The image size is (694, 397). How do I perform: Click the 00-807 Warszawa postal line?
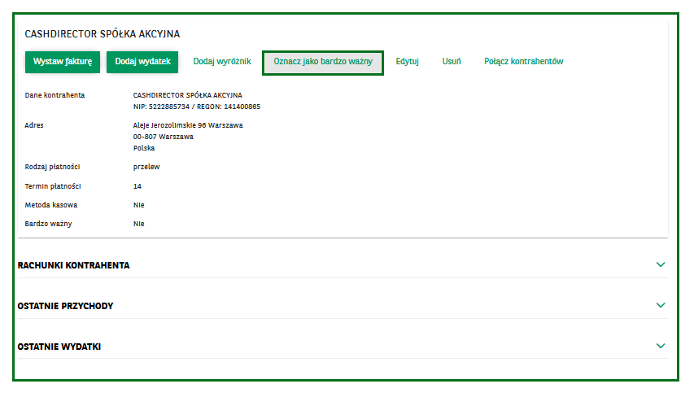(164, 137)
